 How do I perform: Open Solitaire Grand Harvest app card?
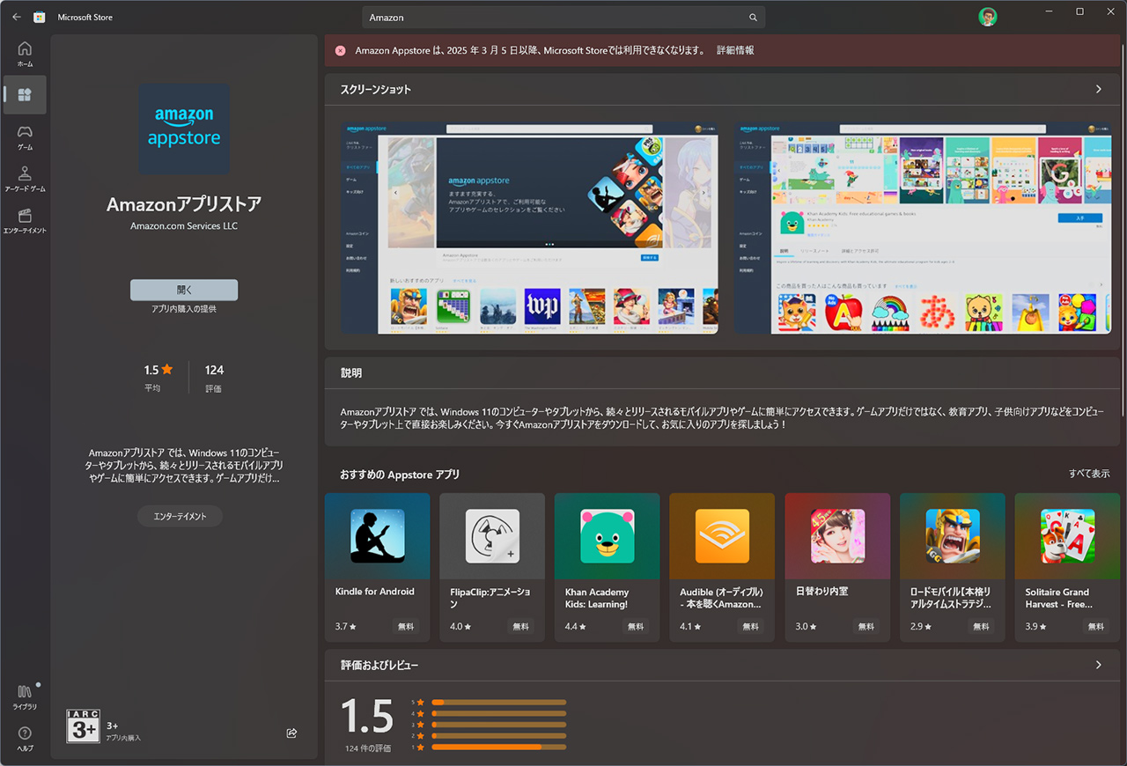(x=1067, y=567)
